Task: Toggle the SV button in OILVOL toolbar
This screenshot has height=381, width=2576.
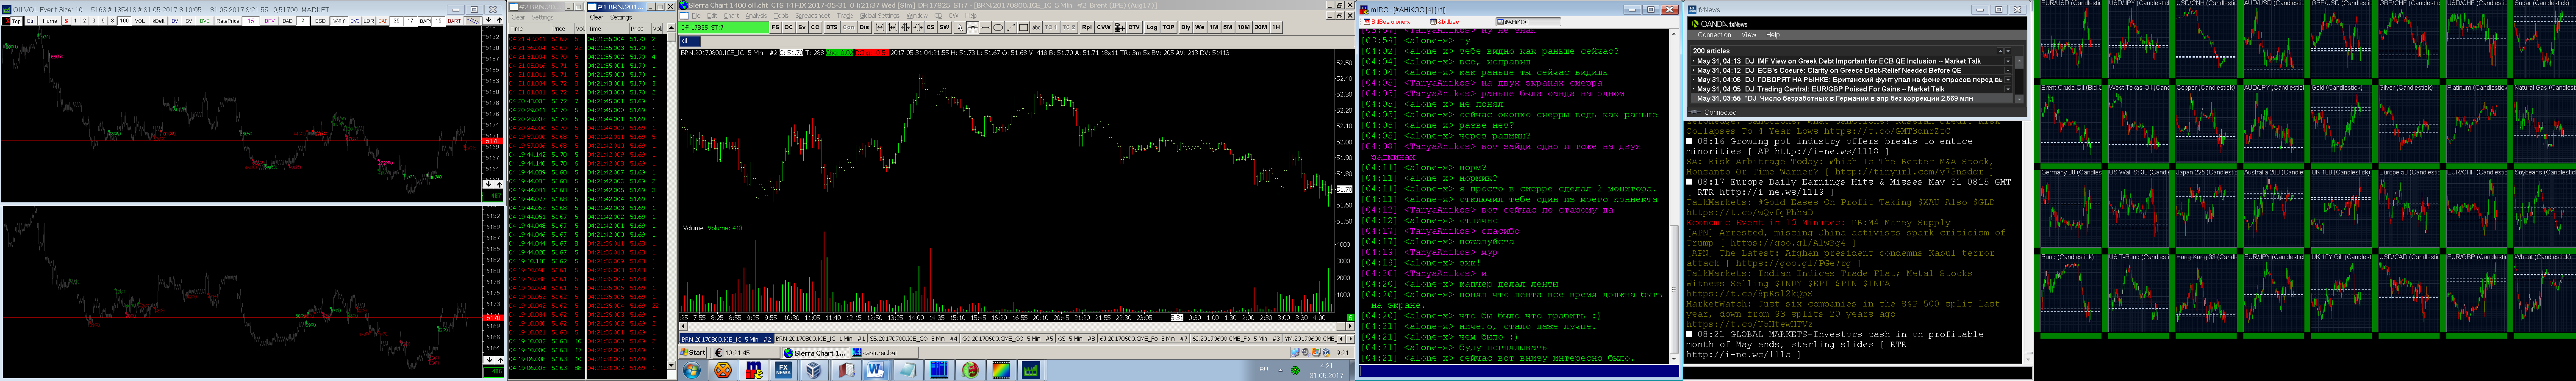Action: (x=189, y=21)
